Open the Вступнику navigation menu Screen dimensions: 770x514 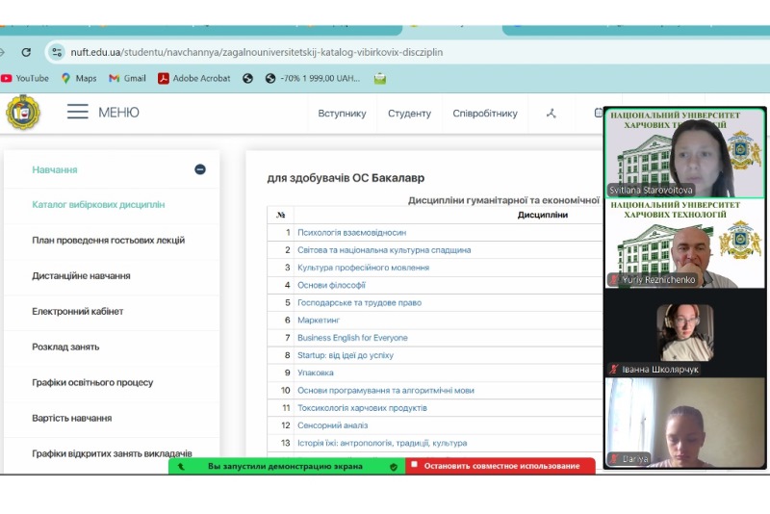coord(342,114)
